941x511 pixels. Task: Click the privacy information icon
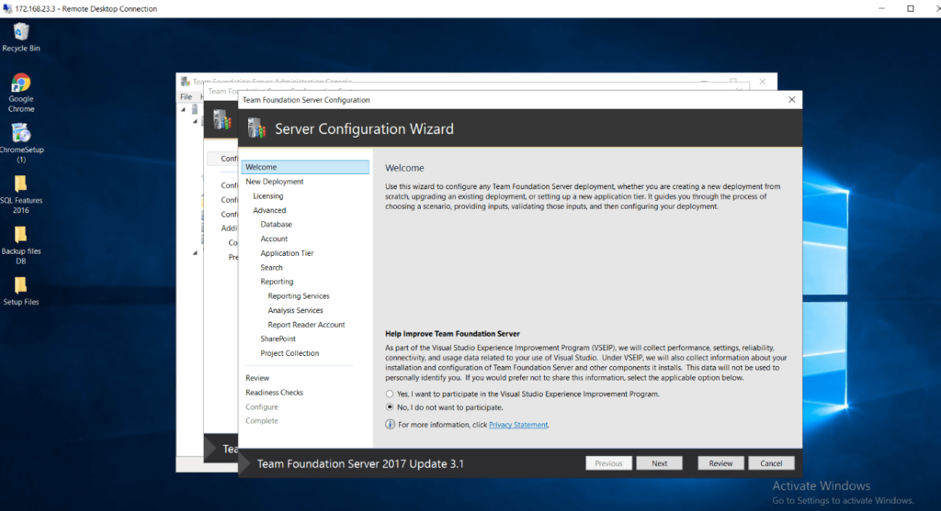click(x=390, y=424)
